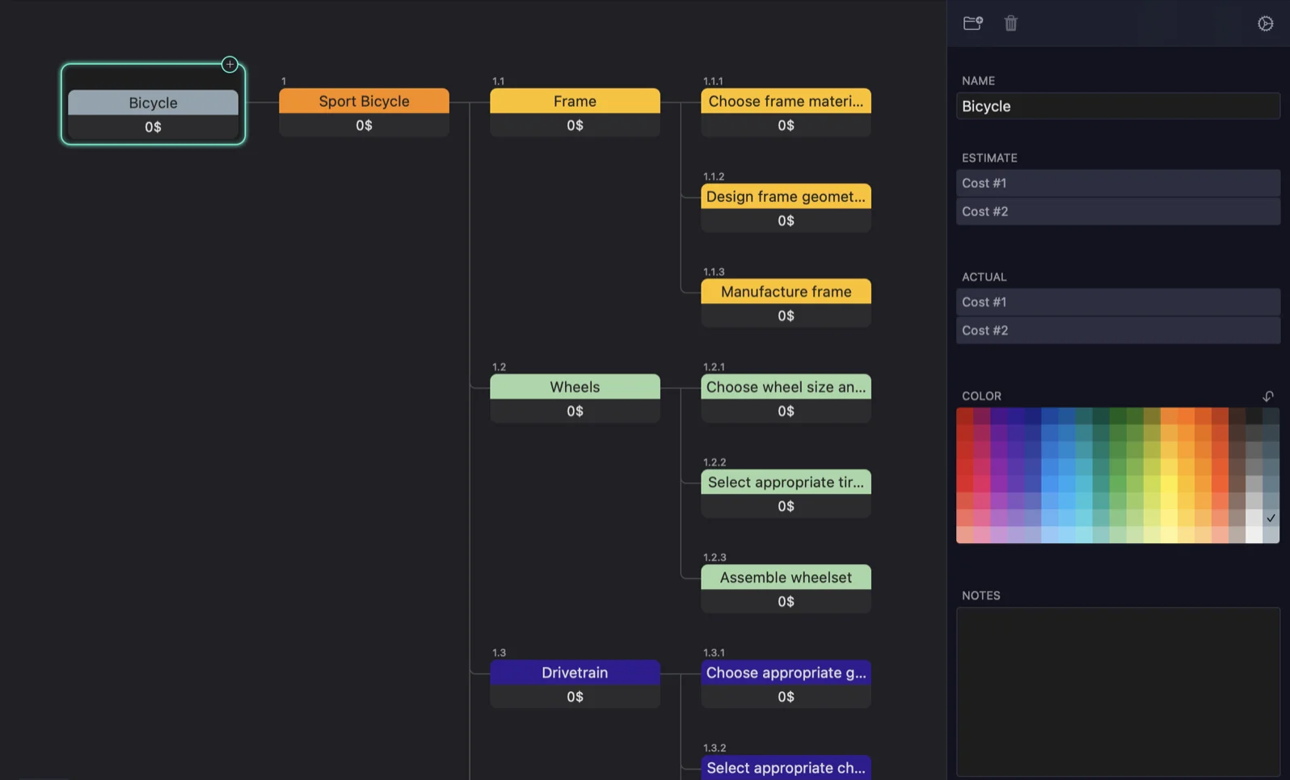The width and height of the screenshot is (1290, 780).
Task: Click Estimate Cost #2 input field
Action: [1117, 211]
